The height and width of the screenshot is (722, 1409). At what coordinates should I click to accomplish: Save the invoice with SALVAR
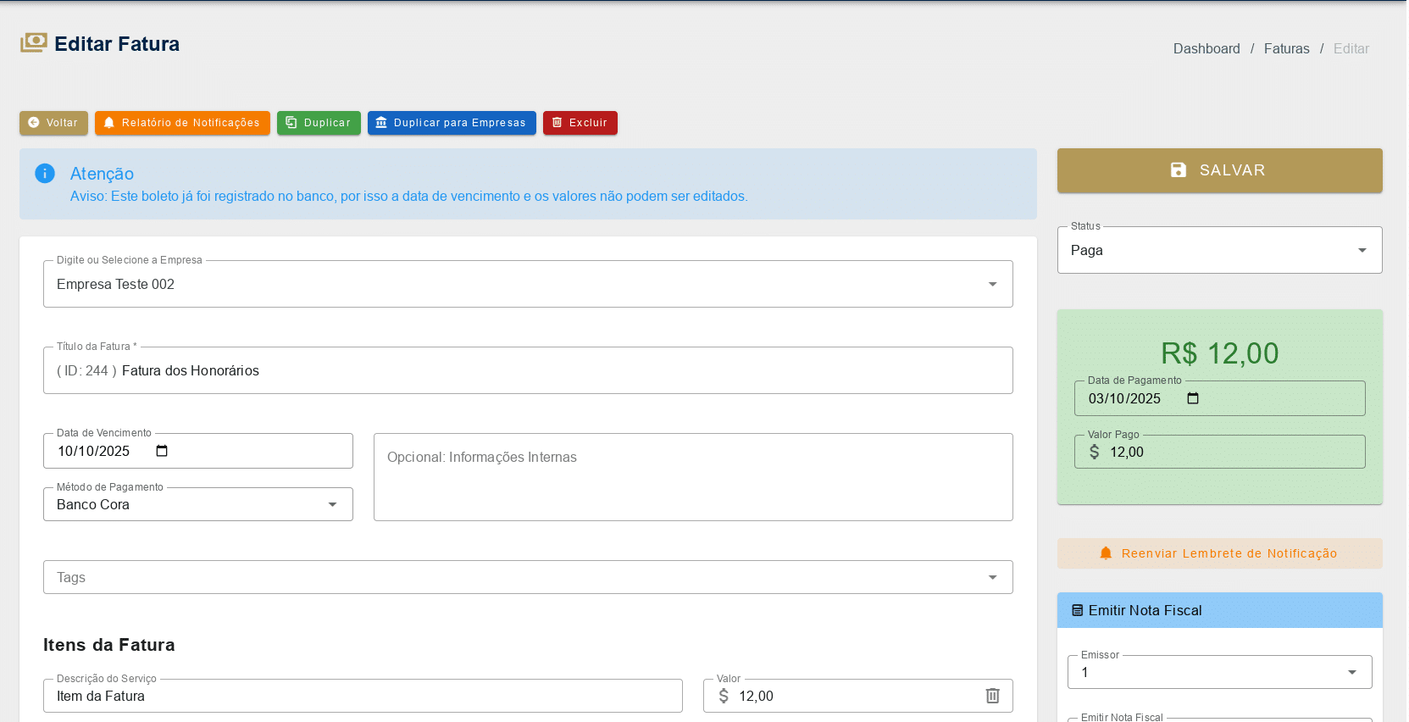(1218, 170)
